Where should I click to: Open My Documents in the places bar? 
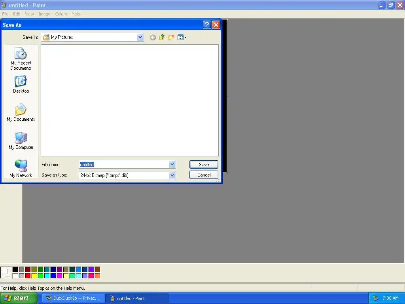(21, 112)
